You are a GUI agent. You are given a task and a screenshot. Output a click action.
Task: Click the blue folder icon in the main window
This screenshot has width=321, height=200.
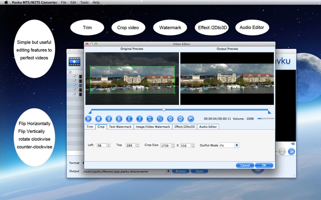point(291,152)
